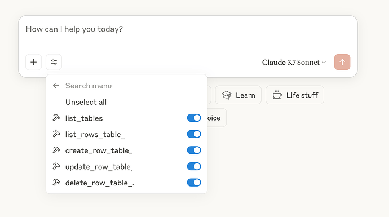Open the Claude 3.7 Sonnet model dropdown
This screenshot has width=389, height=217.
(294, 62)
